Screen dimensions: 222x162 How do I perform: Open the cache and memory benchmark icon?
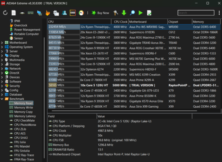click(x=30, y=13)
